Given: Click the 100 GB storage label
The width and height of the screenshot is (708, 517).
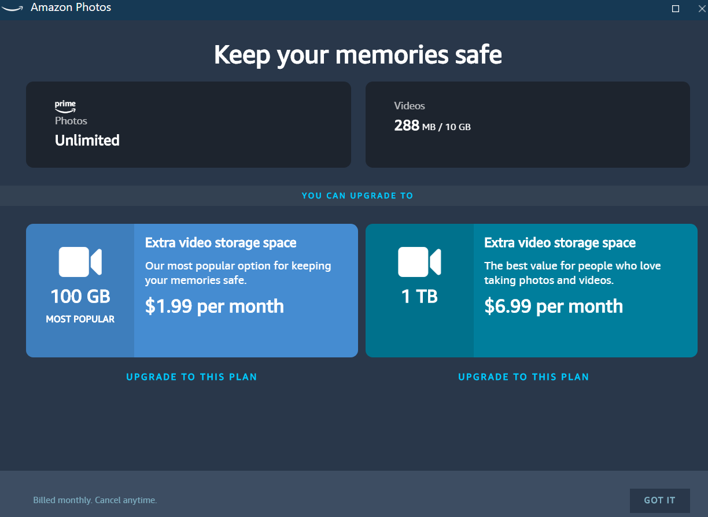Looking at the screenshot, I should pyautogui.click(x=80, y=297).
